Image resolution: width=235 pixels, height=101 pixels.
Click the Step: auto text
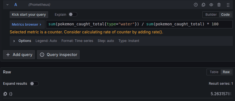[106, 41]
